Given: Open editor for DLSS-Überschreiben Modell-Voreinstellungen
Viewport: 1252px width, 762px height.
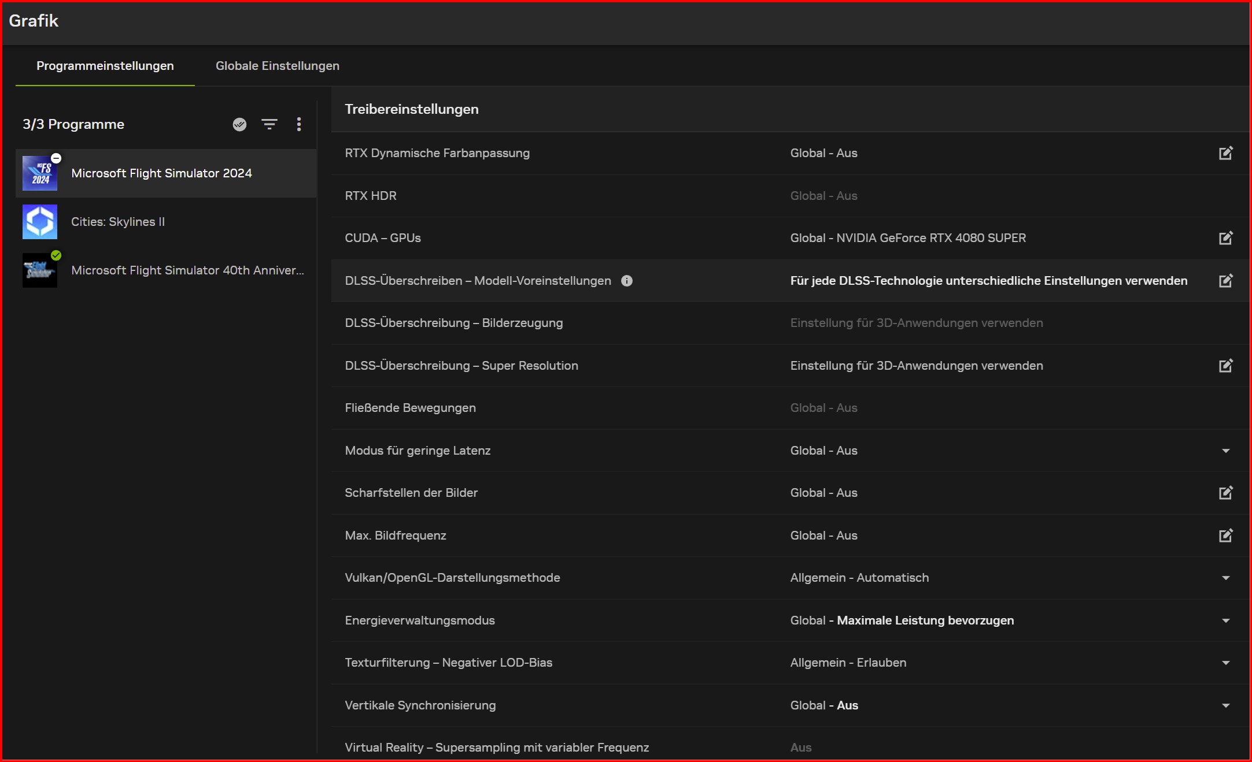Looking at the screenshot, I should pyautogui.click(x=1225, y=281).
